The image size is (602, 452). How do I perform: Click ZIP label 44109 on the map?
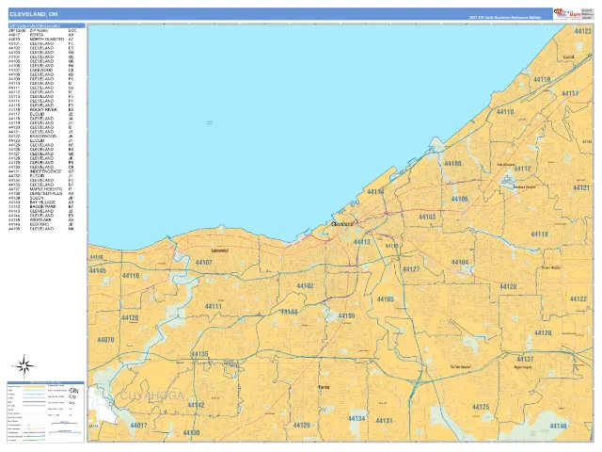point(346,316)
